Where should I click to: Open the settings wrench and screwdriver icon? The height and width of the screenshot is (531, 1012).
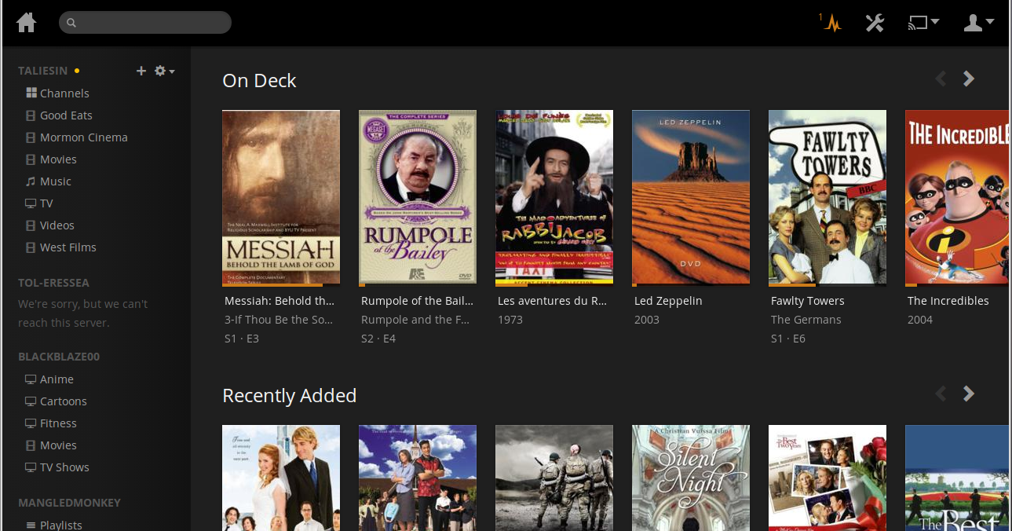[875, 22]
